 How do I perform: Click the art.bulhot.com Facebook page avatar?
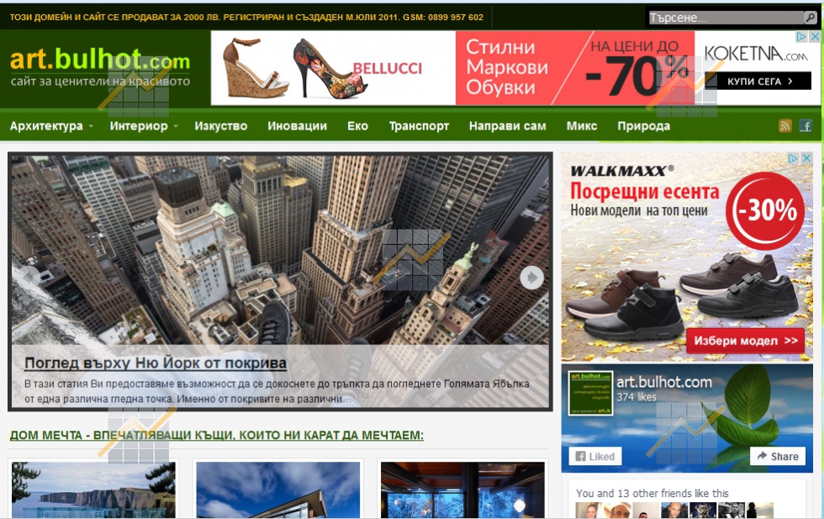[x=590, y=393]
